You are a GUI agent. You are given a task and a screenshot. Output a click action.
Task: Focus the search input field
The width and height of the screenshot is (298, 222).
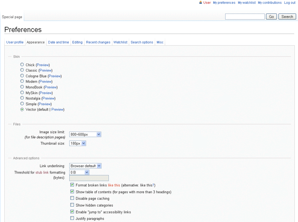point(245,17)
